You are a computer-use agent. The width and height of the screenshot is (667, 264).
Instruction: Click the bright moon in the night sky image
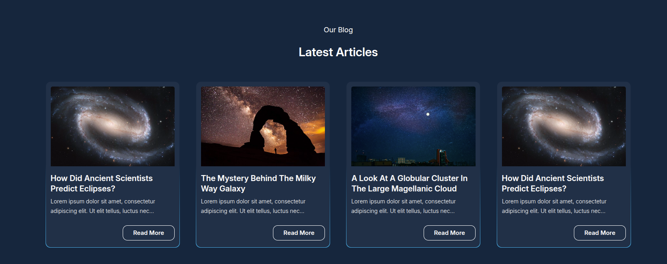tap(428, 114)
